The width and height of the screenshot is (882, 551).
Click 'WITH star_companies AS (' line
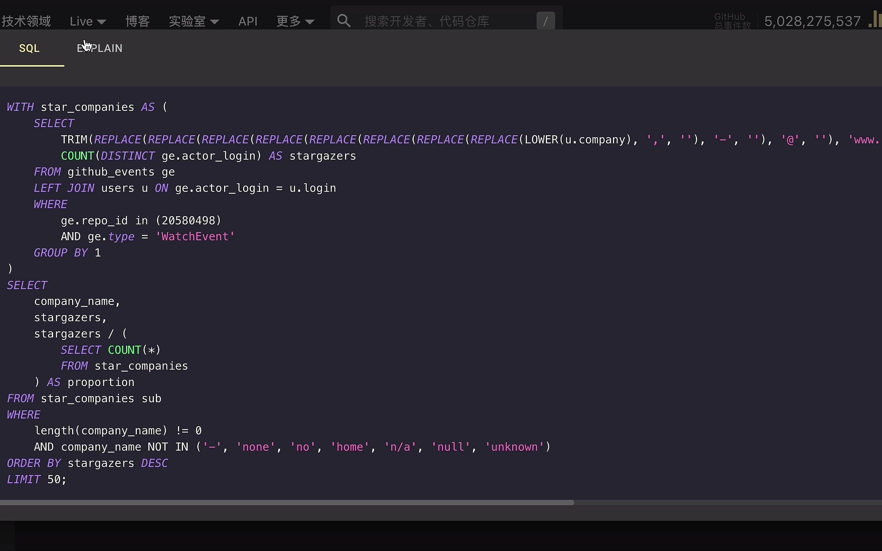87,107
